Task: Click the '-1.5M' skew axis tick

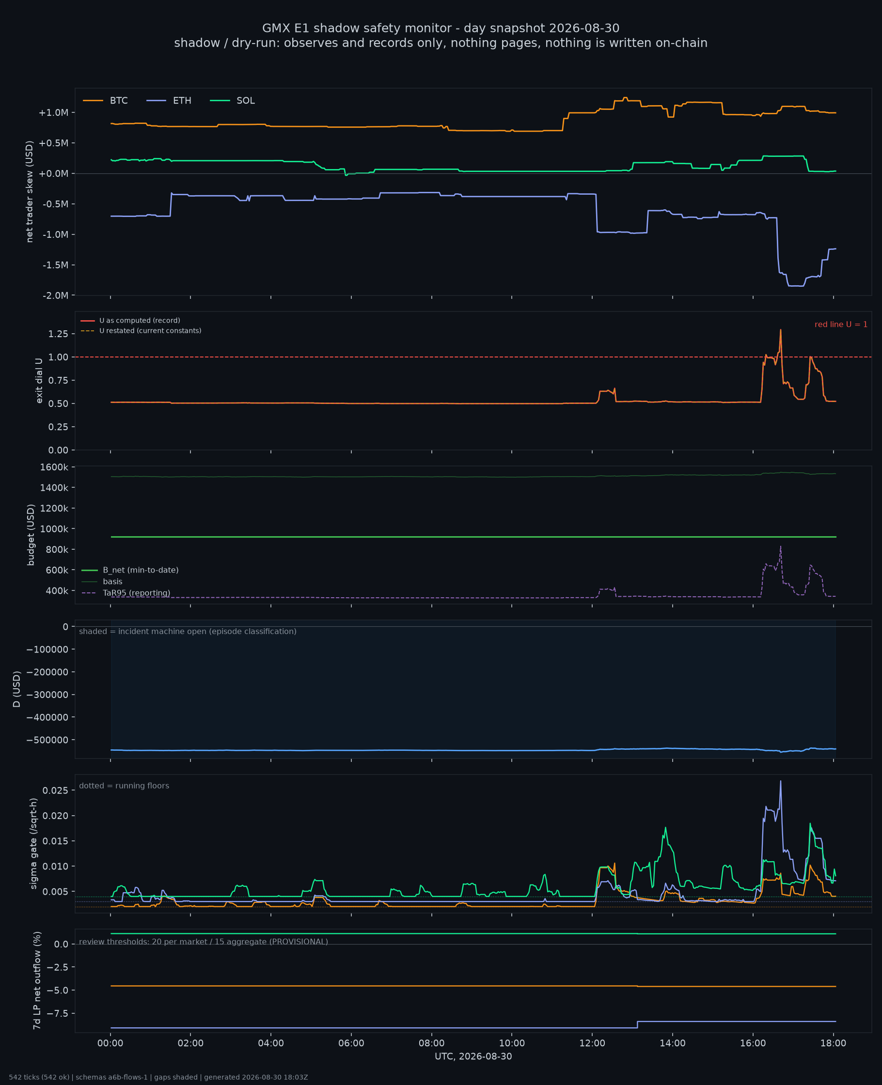Action: pos(55,265)
